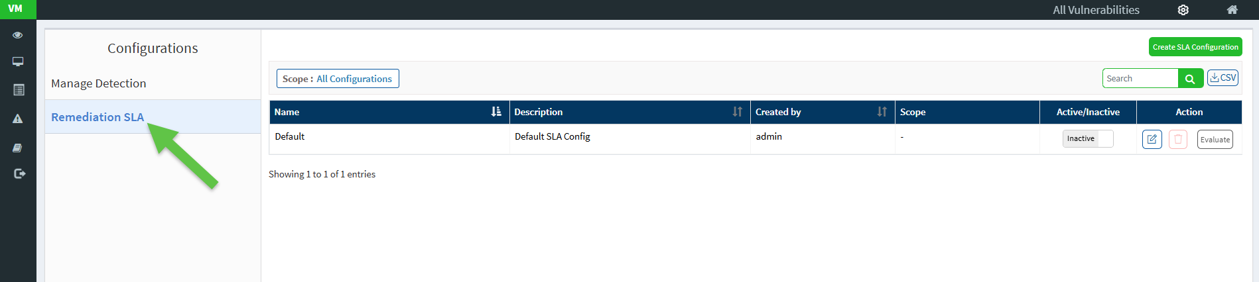Open the monitor icon in sidebar
Image resolution: width=1259 pixels, height=282 pixels.
point(18,62)
